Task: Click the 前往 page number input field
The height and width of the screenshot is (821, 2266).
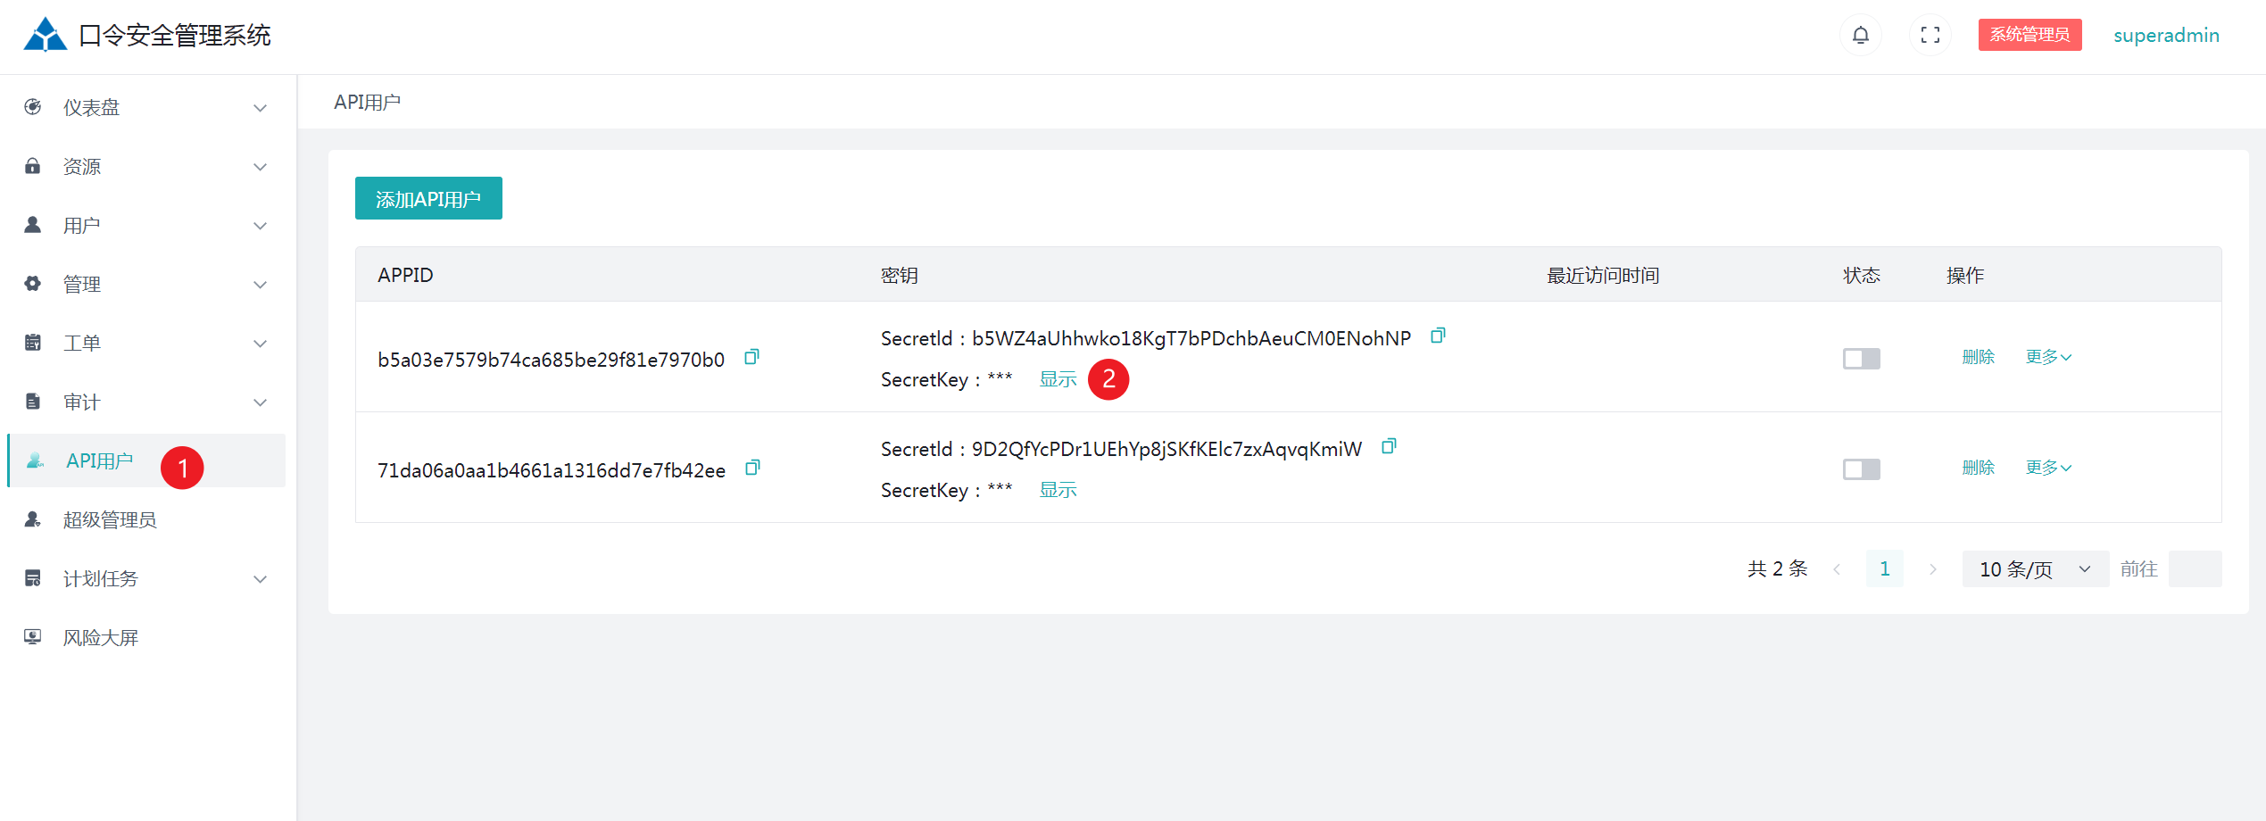Action: coord(2194,569)
